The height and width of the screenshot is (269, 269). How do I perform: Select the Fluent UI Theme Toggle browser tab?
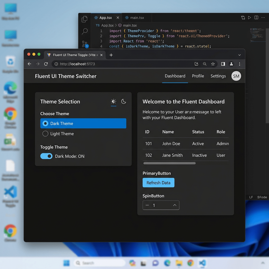click(x=75, y=55)
